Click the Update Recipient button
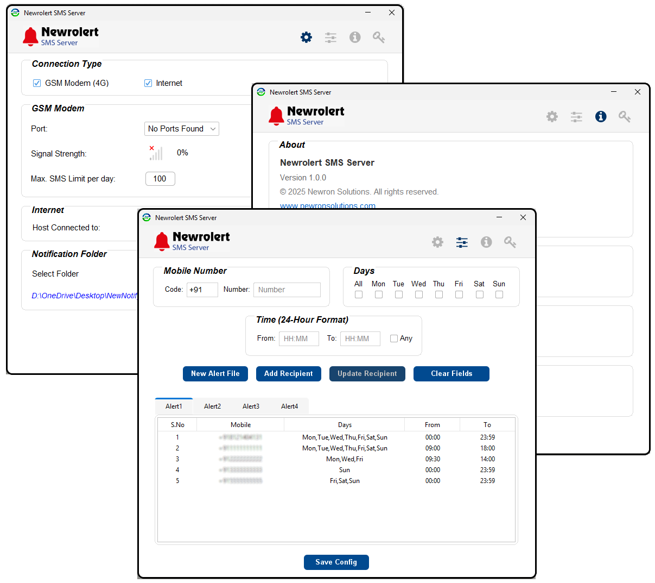Image resolution: width=655 pixels, height=583 pixels. (x=367, y=374)
